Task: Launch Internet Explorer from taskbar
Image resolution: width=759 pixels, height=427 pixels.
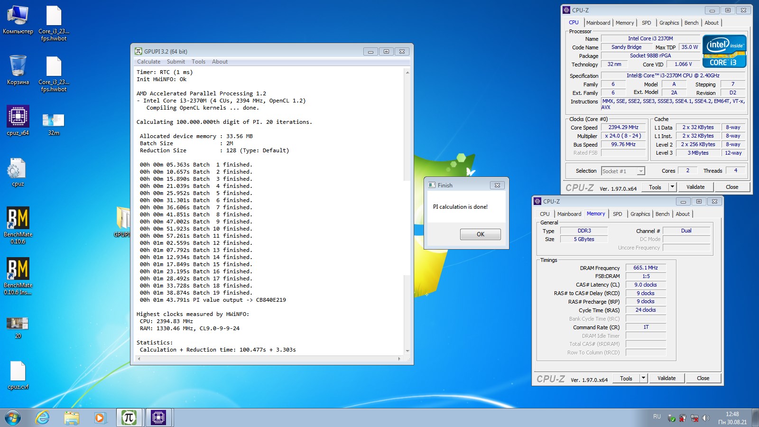Action: coord(43,418)
